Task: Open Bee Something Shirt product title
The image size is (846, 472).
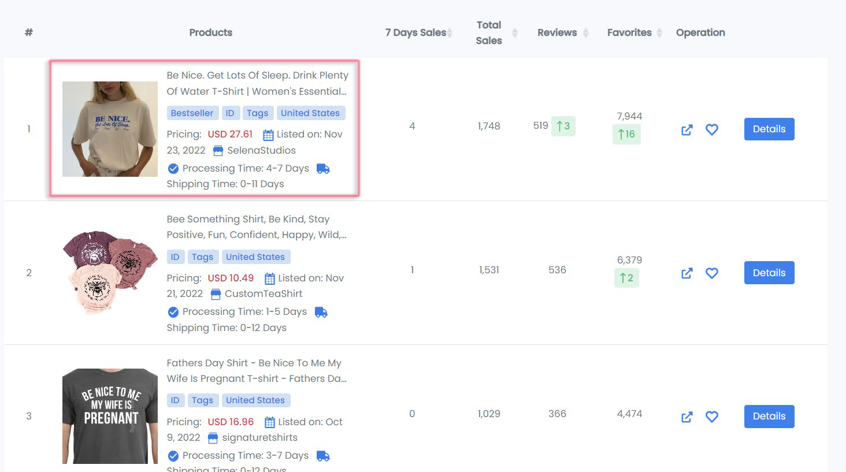Action: click(257, 227)
